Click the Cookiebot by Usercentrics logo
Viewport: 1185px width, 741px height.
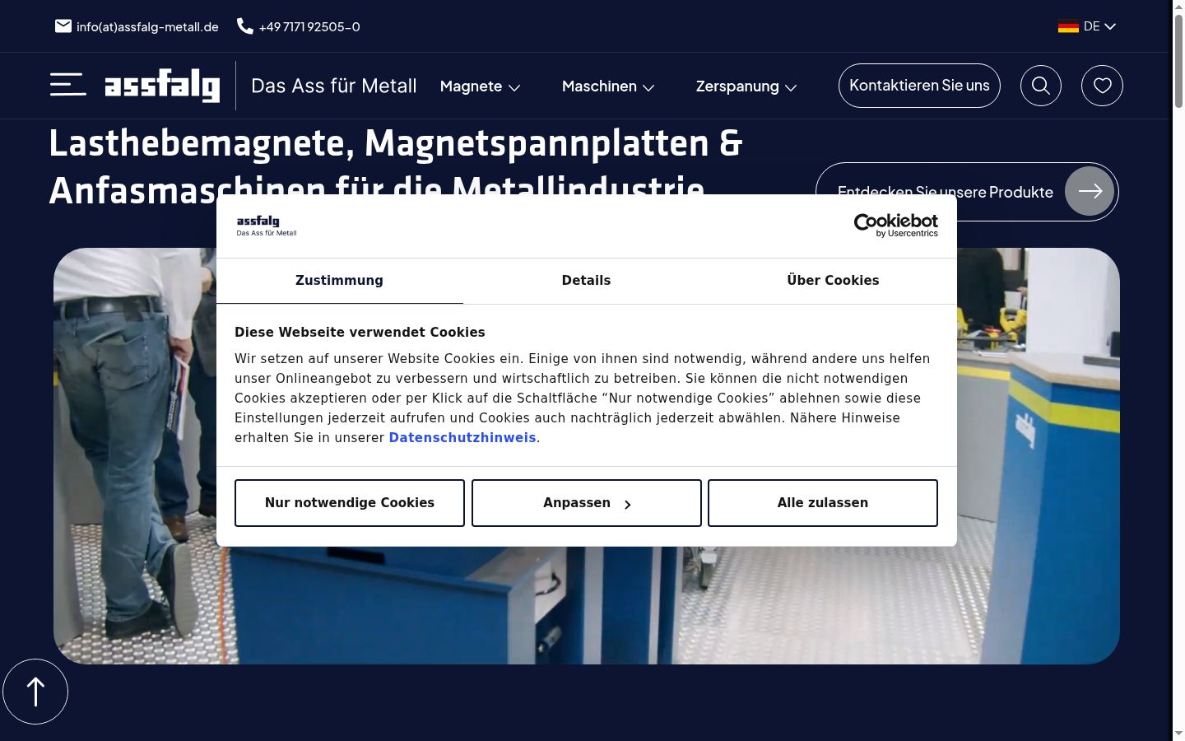[895, 226]
